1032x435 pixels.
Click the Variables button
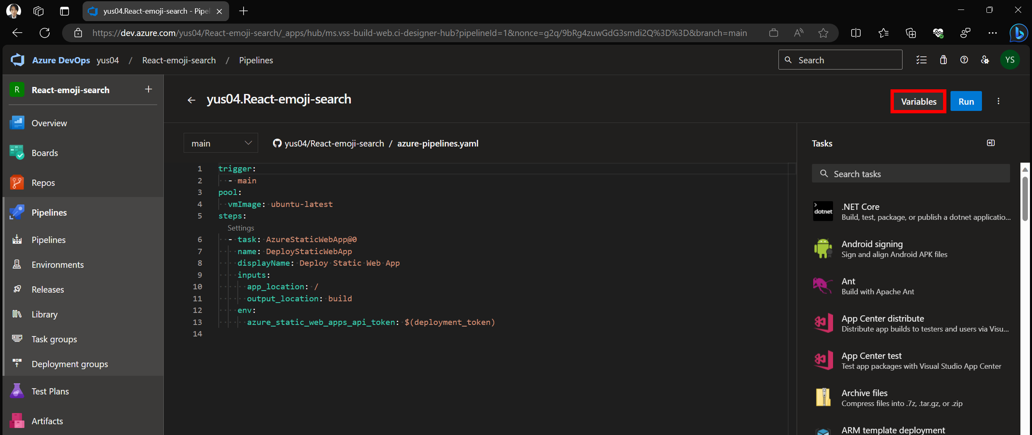coord(918,101)
